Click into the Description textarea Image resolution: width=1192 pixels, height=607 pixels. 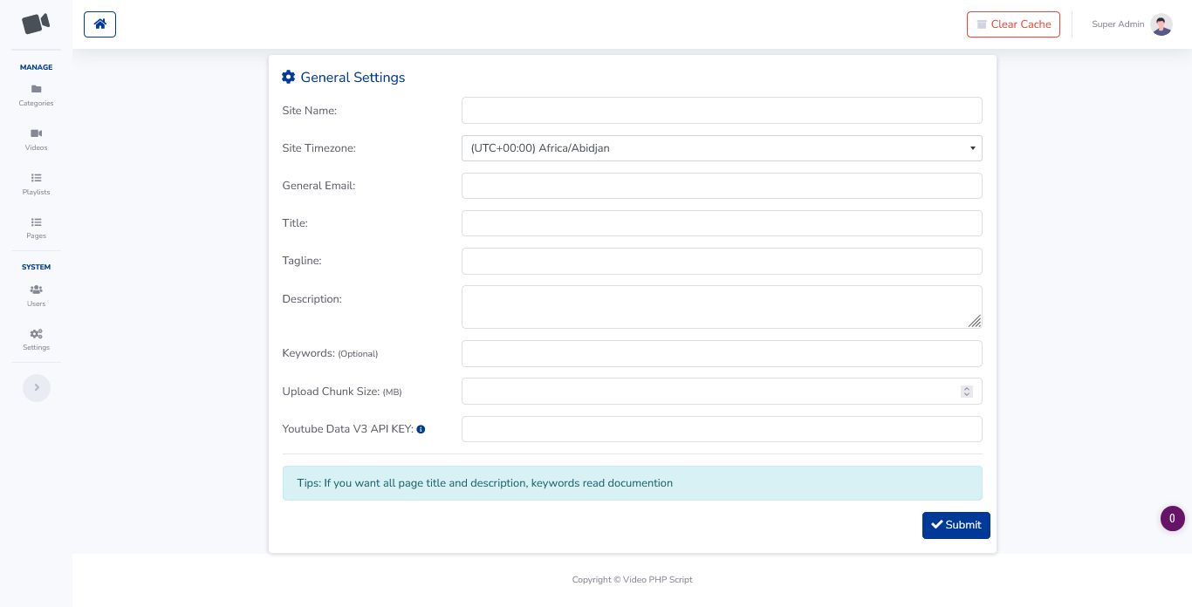(x=722, y=307)
